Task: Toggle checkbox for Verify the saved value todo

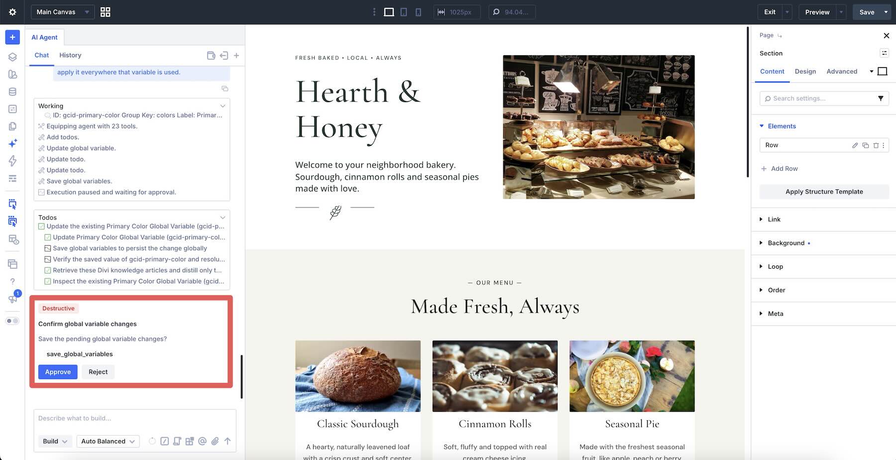Action: click(x=48, y=259)
